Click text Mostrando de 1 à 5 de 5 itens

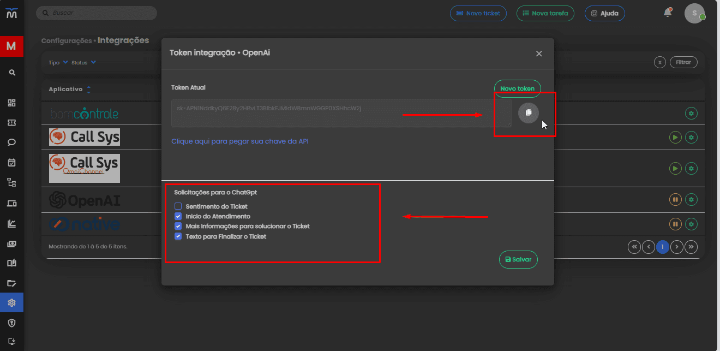(88, 246)
